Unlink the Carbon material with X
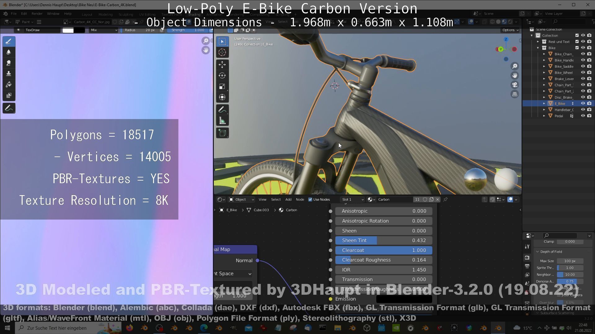 (438, 199)
